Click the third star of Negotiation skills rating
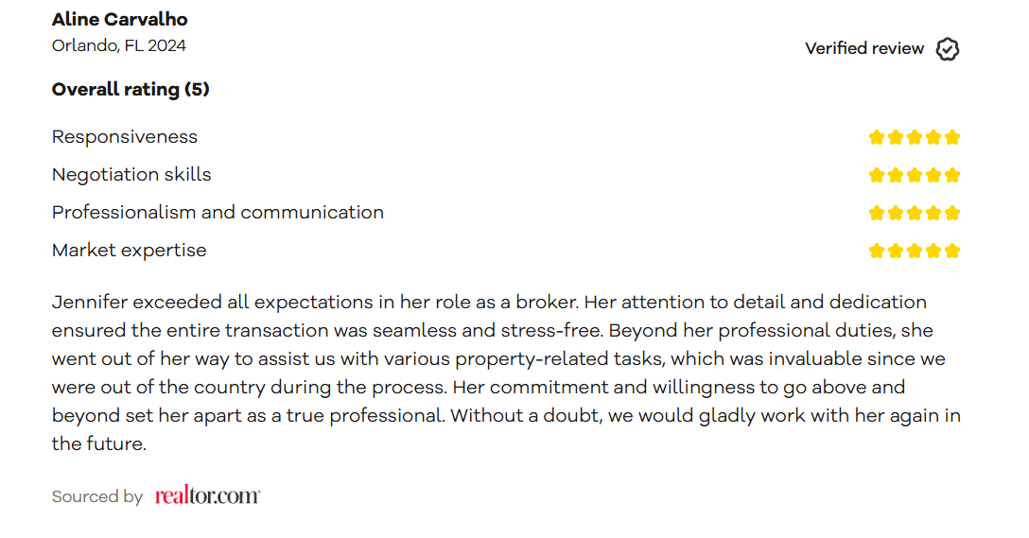 [915, 176]
